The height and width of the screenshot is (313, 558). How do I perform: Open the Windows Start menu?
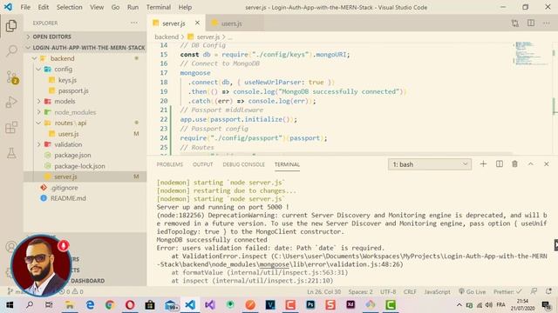point(10,305)
